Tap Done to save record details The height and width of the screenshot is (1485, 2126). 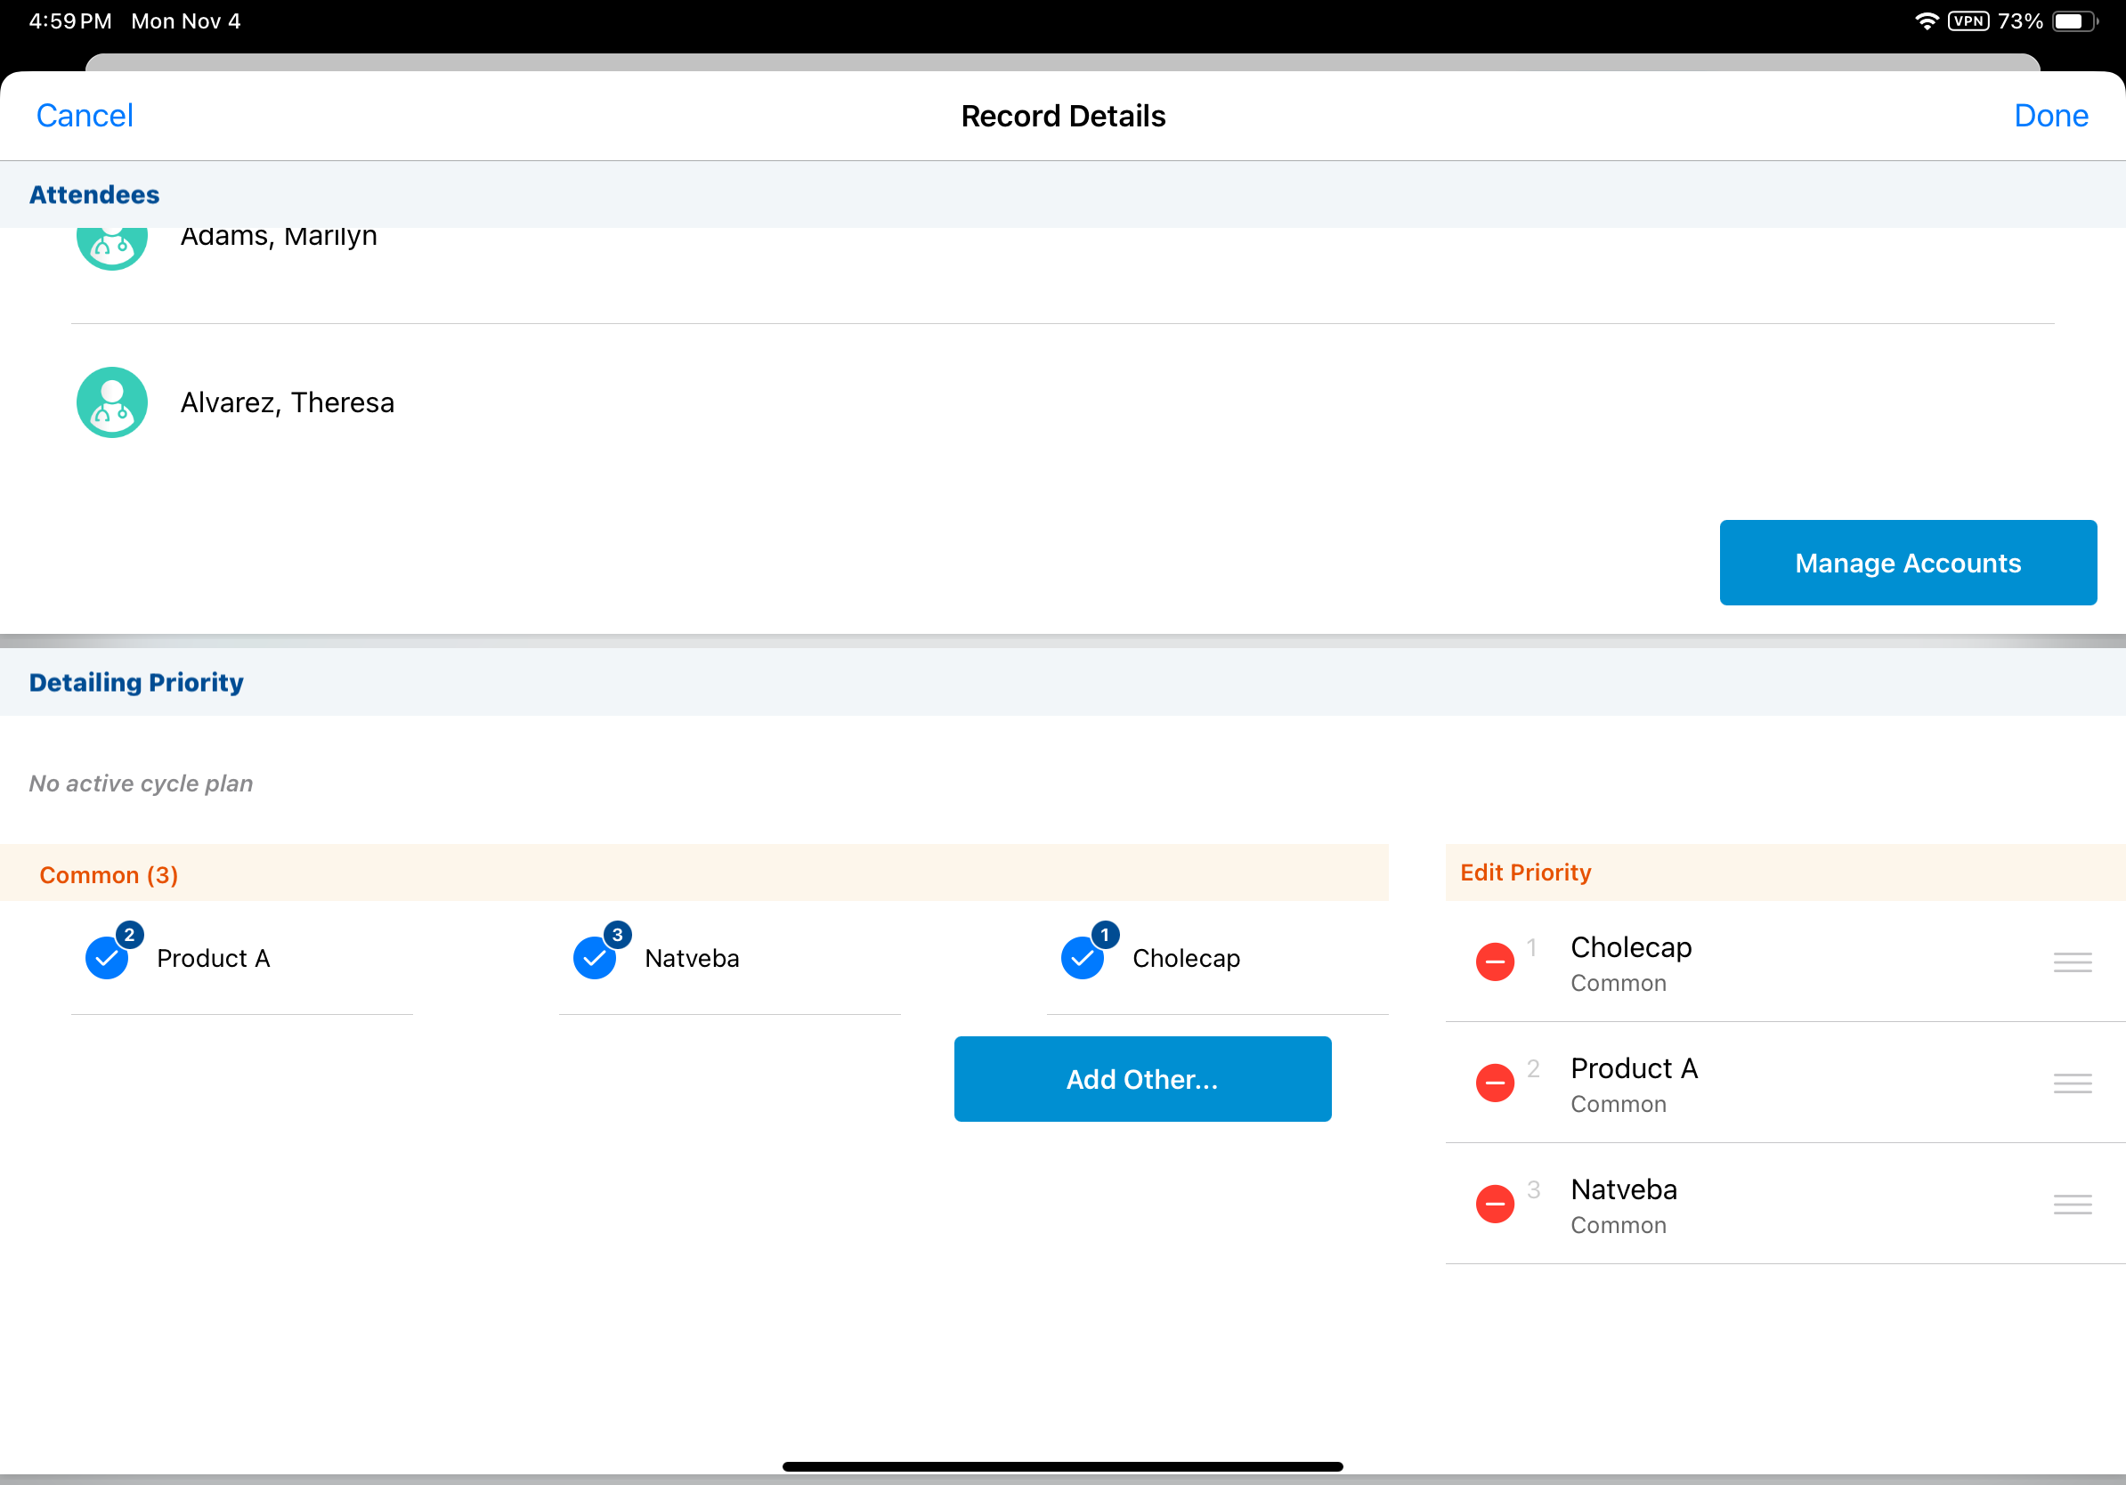[x=2050, y=116]
